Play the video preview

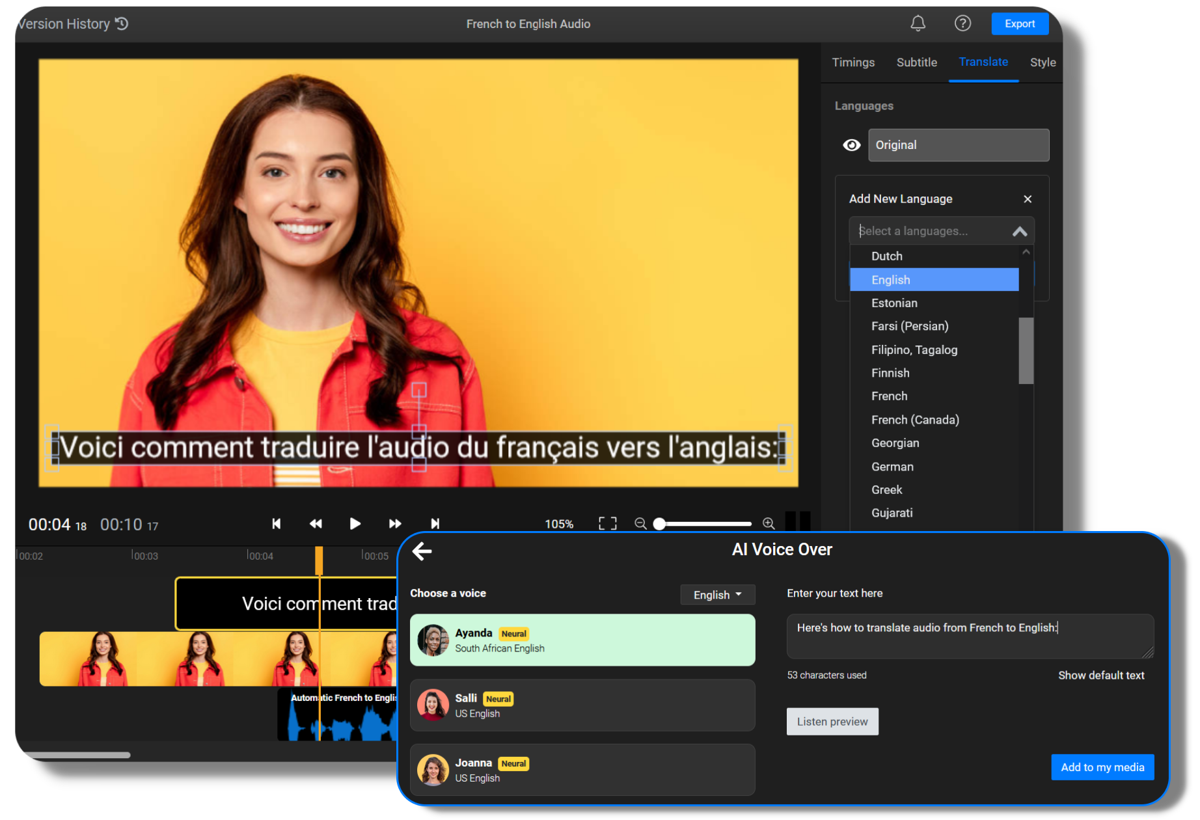pyautogui.click(x=355, y=523)
